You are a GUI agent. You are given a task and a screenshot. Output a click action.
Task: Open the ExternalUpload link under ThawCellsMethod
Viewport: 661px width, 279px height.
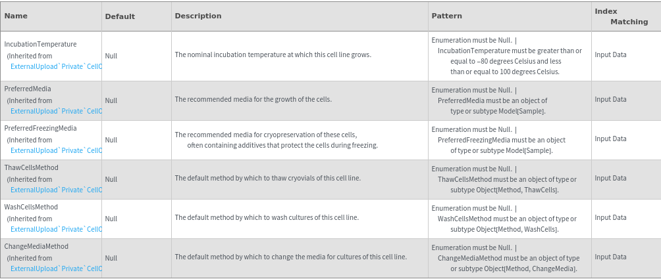point(56,190)
